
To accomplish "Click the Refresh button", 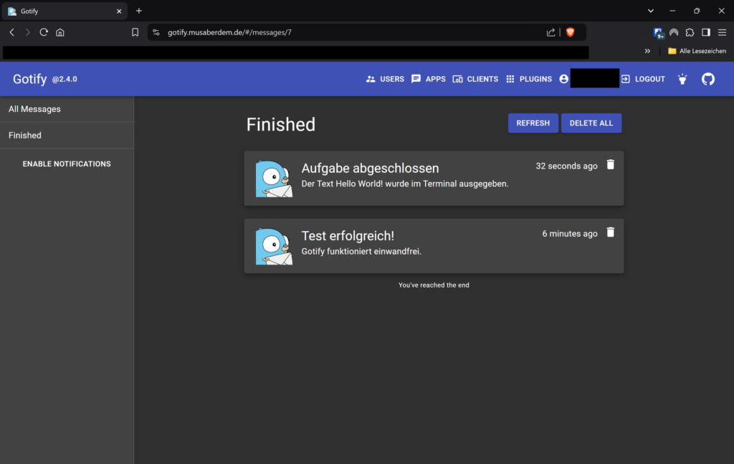I will (x=533, y=123).
